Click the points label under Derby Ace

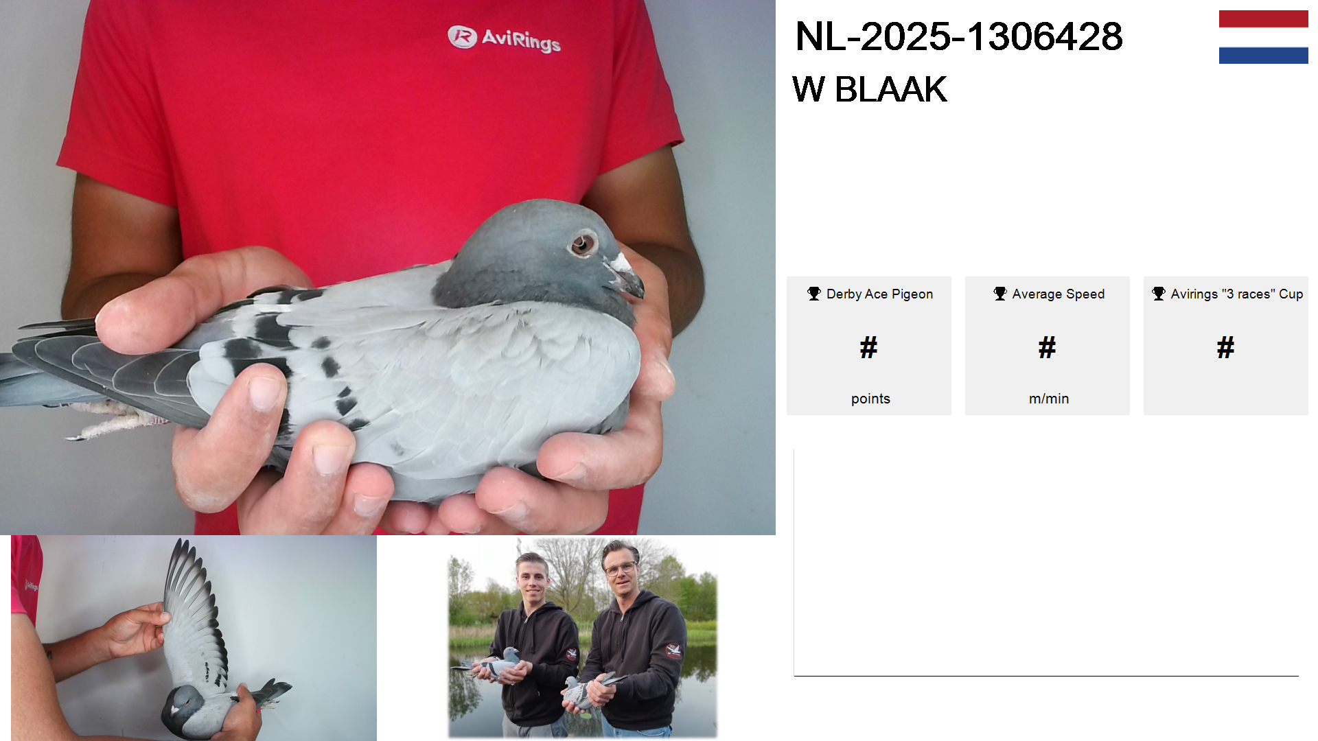(x=870, y=399)
